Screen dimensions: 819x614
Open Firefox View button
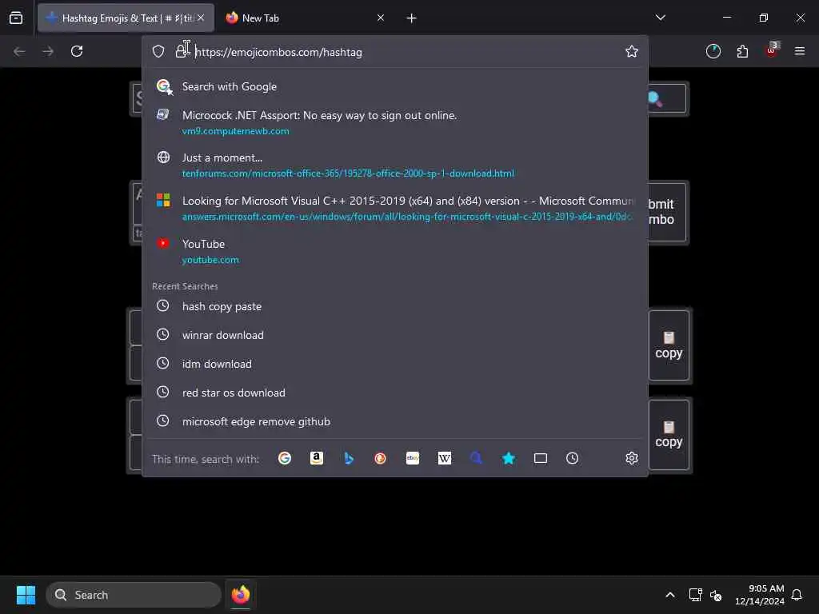pyautogui.click(x=16, y=18)
